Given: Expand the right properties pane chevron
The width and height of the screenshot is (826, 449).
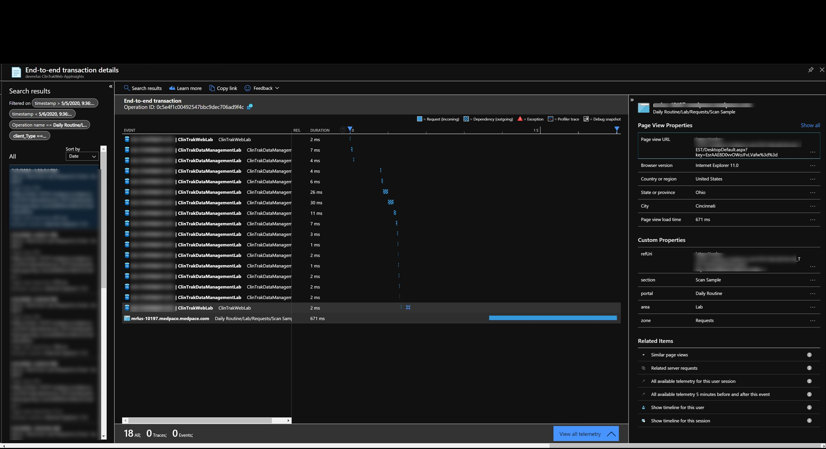Looking at the screenshot, I should pos(632,100).
